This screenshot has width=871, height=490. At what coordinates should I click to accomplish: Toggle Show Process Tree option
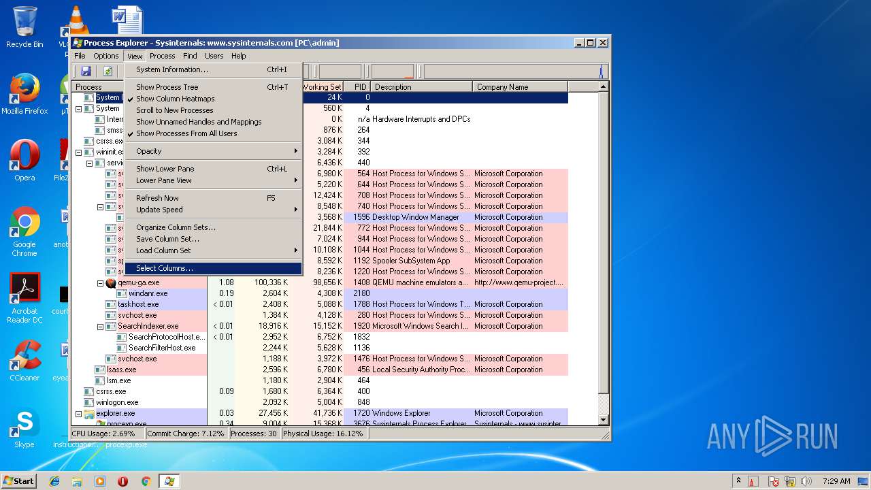tap(213, 87)
